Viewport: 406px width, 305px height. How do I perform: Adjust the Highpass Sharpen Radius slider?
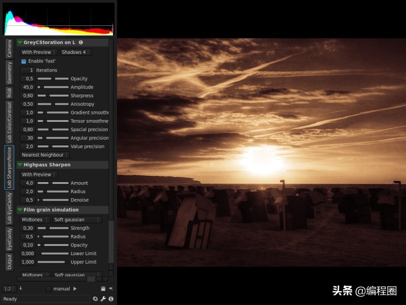53,192
